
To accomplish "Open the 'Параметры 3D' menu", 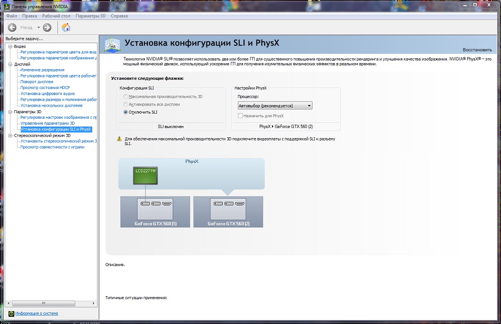I will tap(90, 16).
